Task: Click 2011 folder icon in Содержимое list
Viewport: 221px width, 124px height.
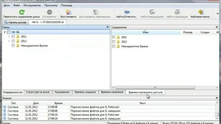Action: coord(118,37)
